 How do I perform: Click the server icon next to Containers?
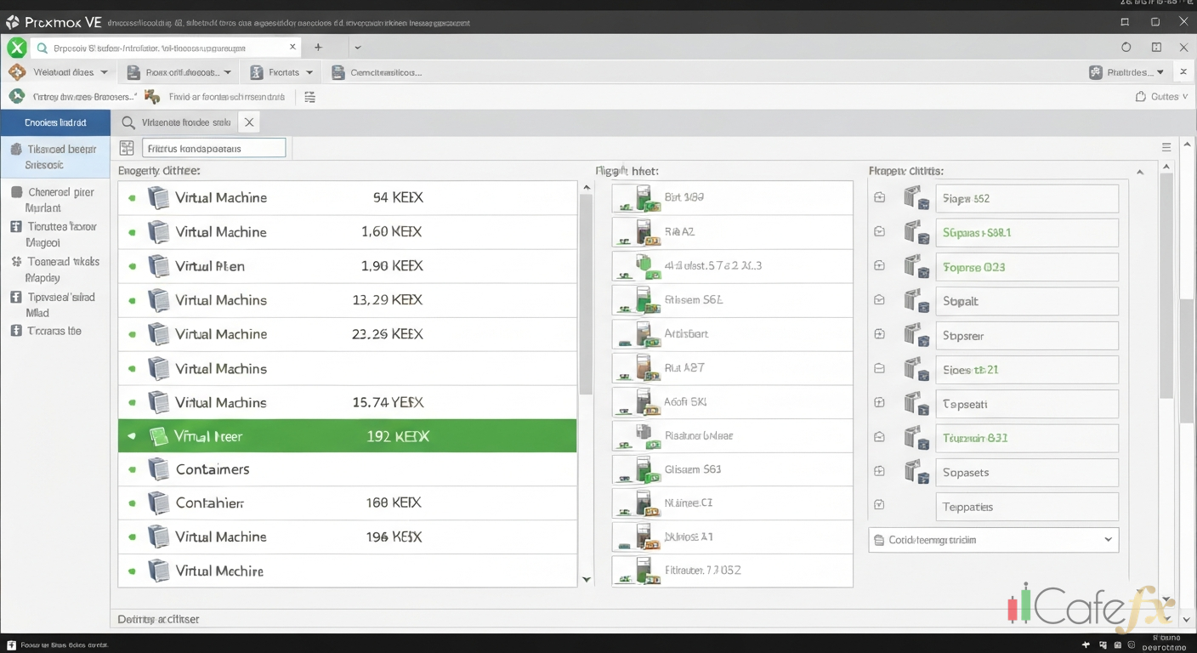click(x=159, y=468)
